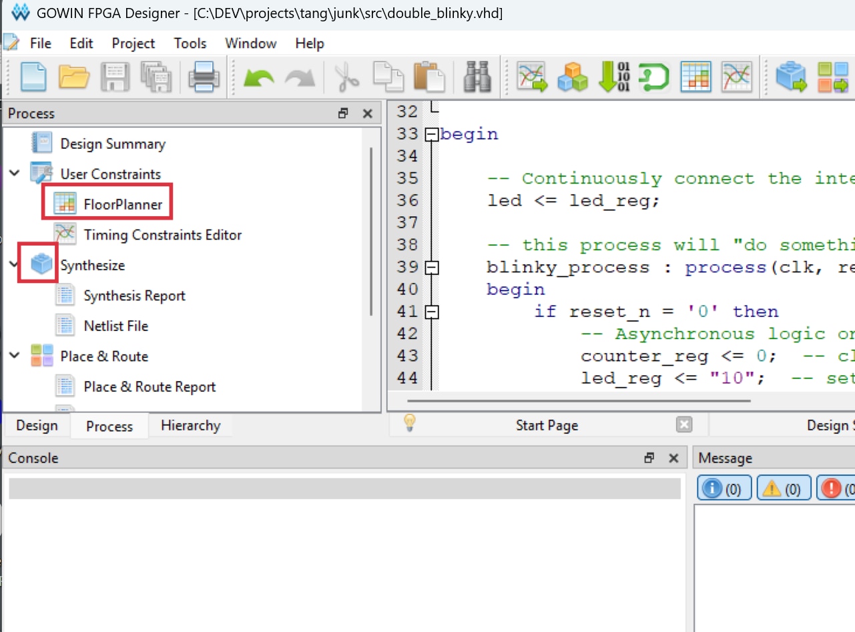Screen dimensions: 855x632
Task: Click the New File toolbar icon
Action: [x=33, y=76]
